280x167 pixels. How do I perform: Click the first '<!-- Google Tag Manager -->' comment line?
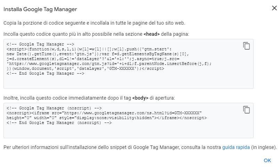40,44
